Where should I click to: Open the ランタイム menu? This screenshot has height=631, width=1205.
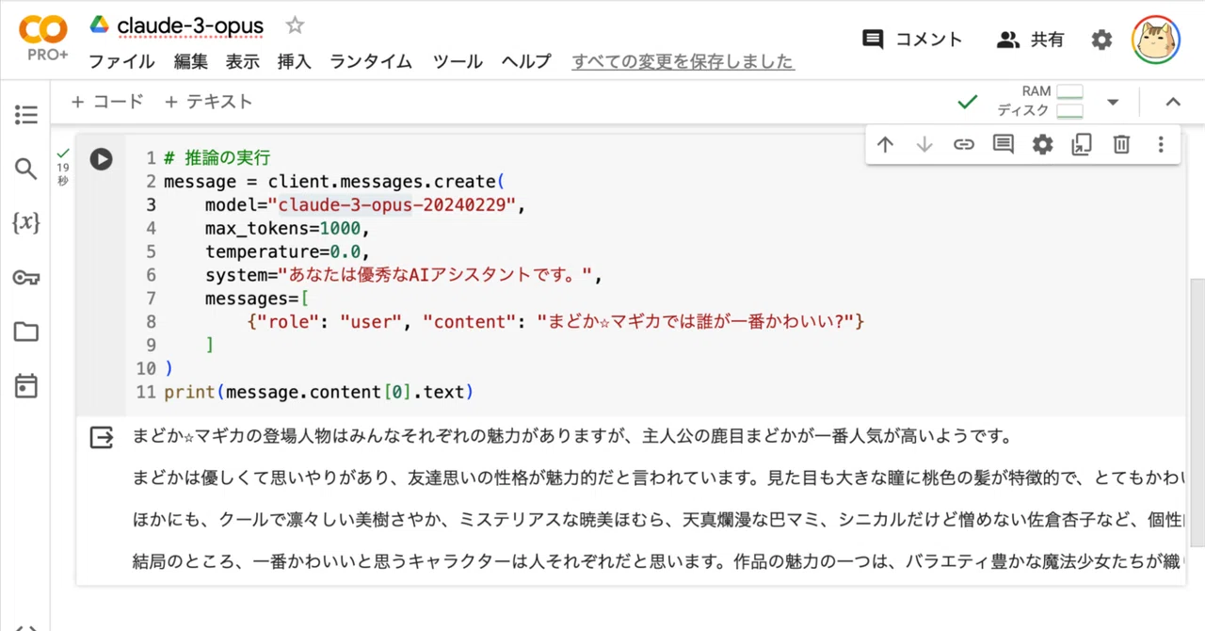tap(371, 61)
